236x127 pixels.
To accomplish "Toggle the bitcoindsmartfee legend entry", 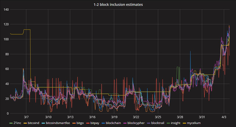I will tap(56, 123).
